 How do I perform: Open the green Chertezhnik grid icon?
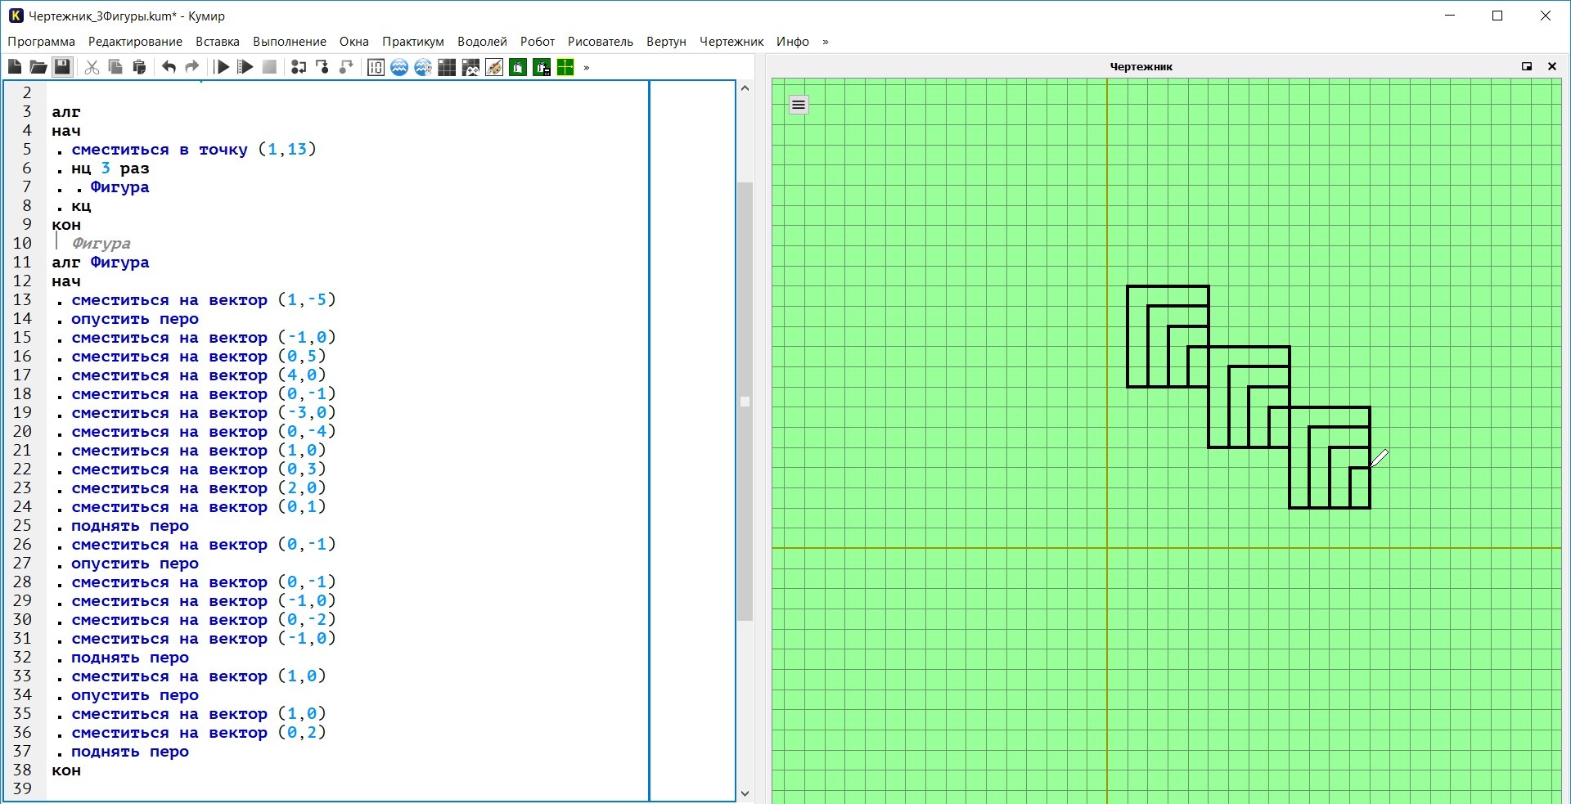click(x=565, y=67)
